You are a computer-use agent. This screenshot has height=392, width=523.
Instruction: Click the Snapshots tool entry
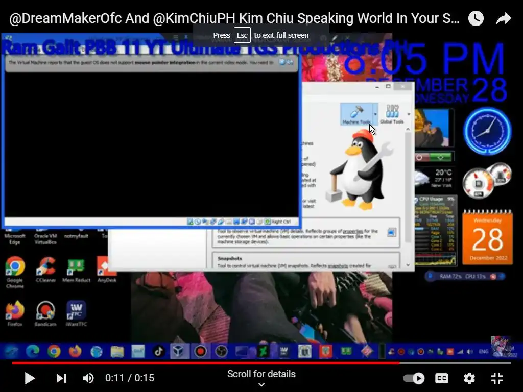click(306, 261)
